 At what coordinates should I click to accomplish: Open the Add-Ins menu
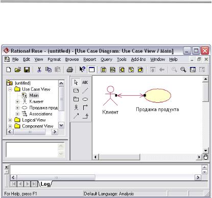tap(138, 59)
